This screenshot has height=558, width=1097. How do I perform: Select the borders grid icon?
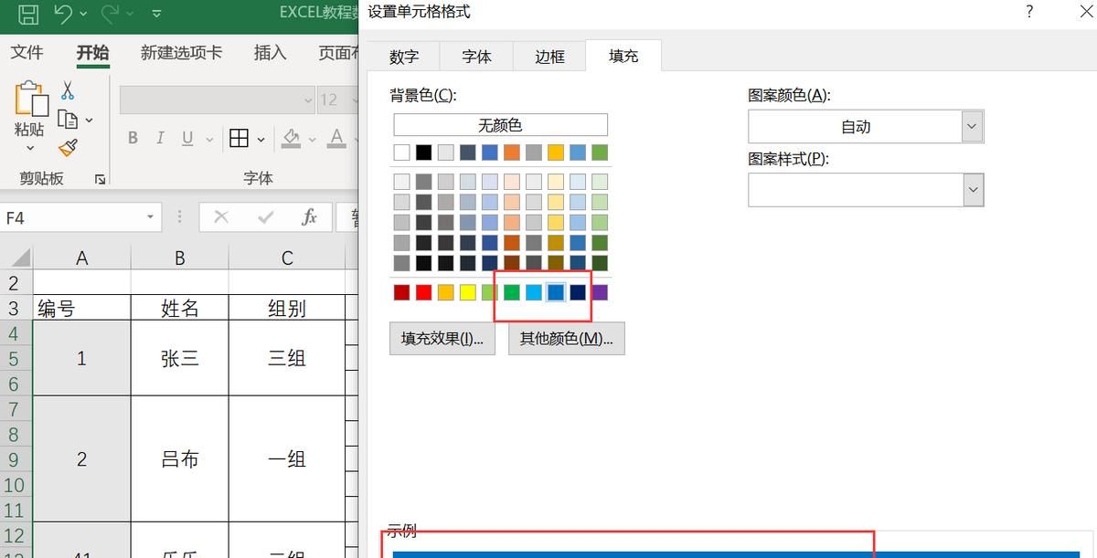coord(240,138)
